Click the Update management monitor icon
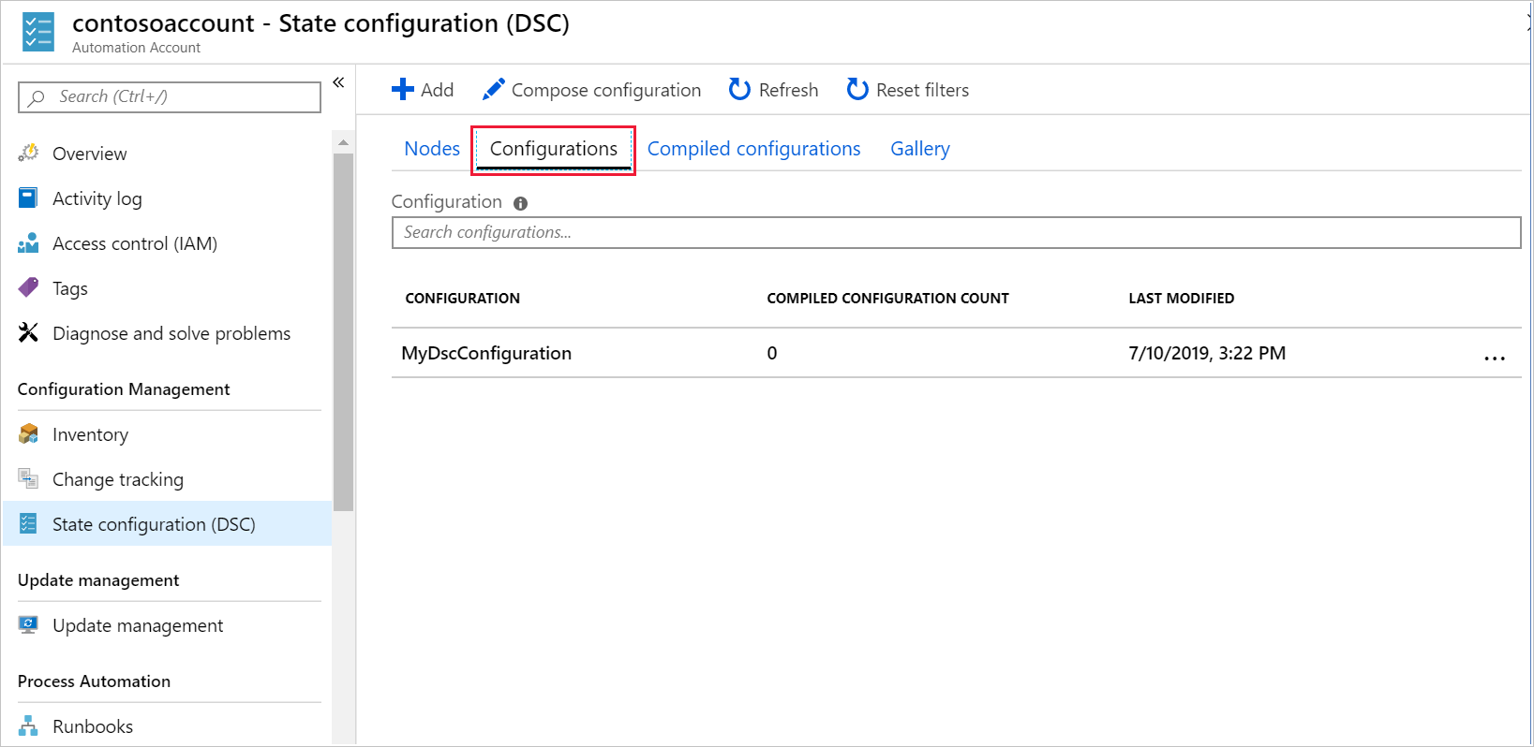 coord(29,624)
